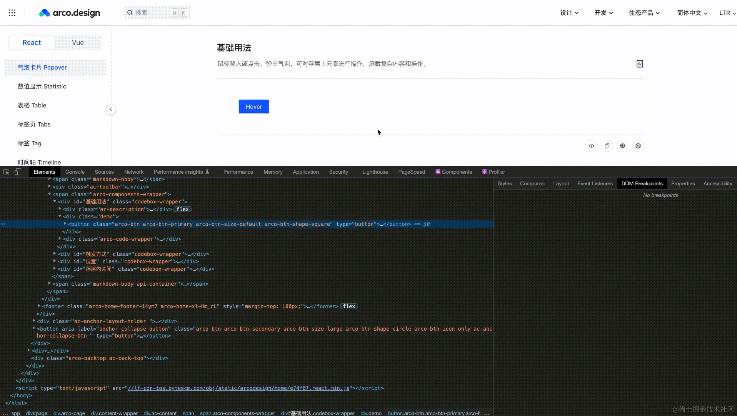This screenshot has width=737, height=416.
Task: Click the React icon beside Profiler tab
Action: click(484, 172)
